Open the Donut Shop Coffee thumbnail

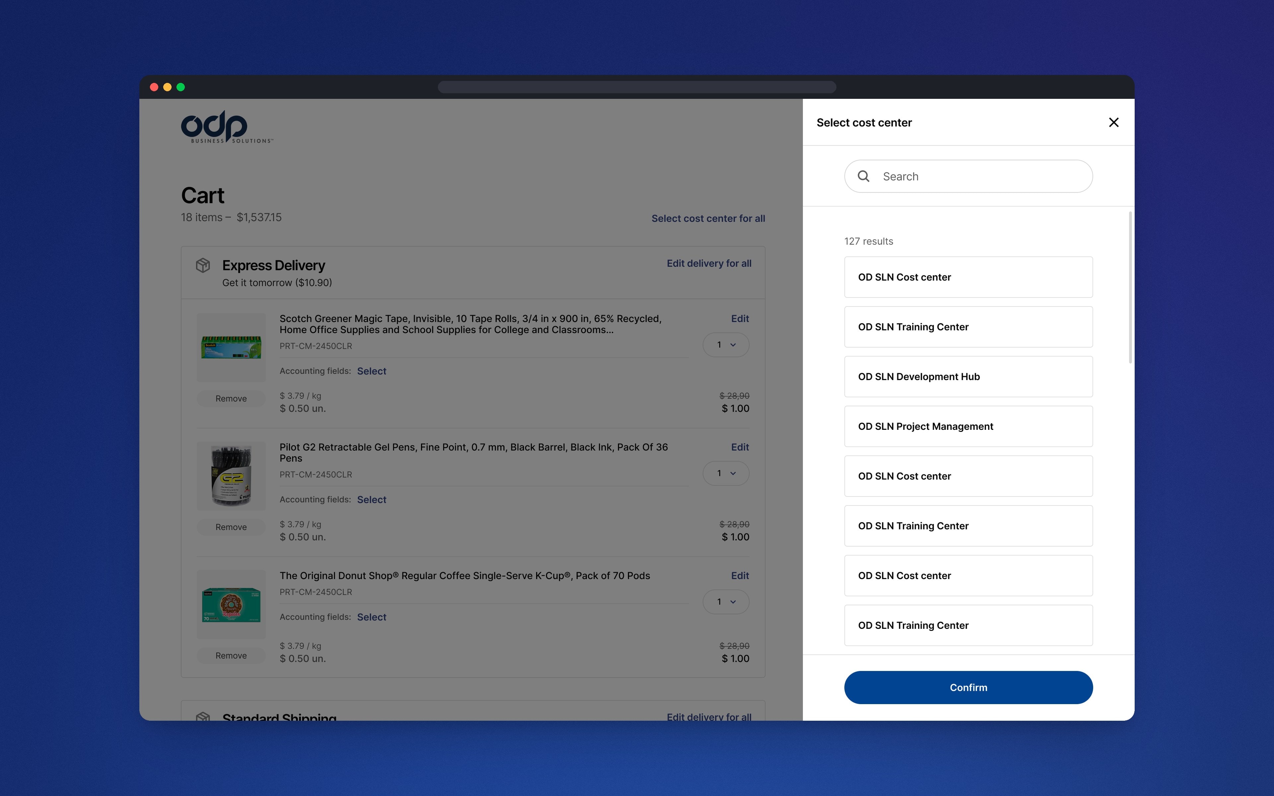[231, 604]
